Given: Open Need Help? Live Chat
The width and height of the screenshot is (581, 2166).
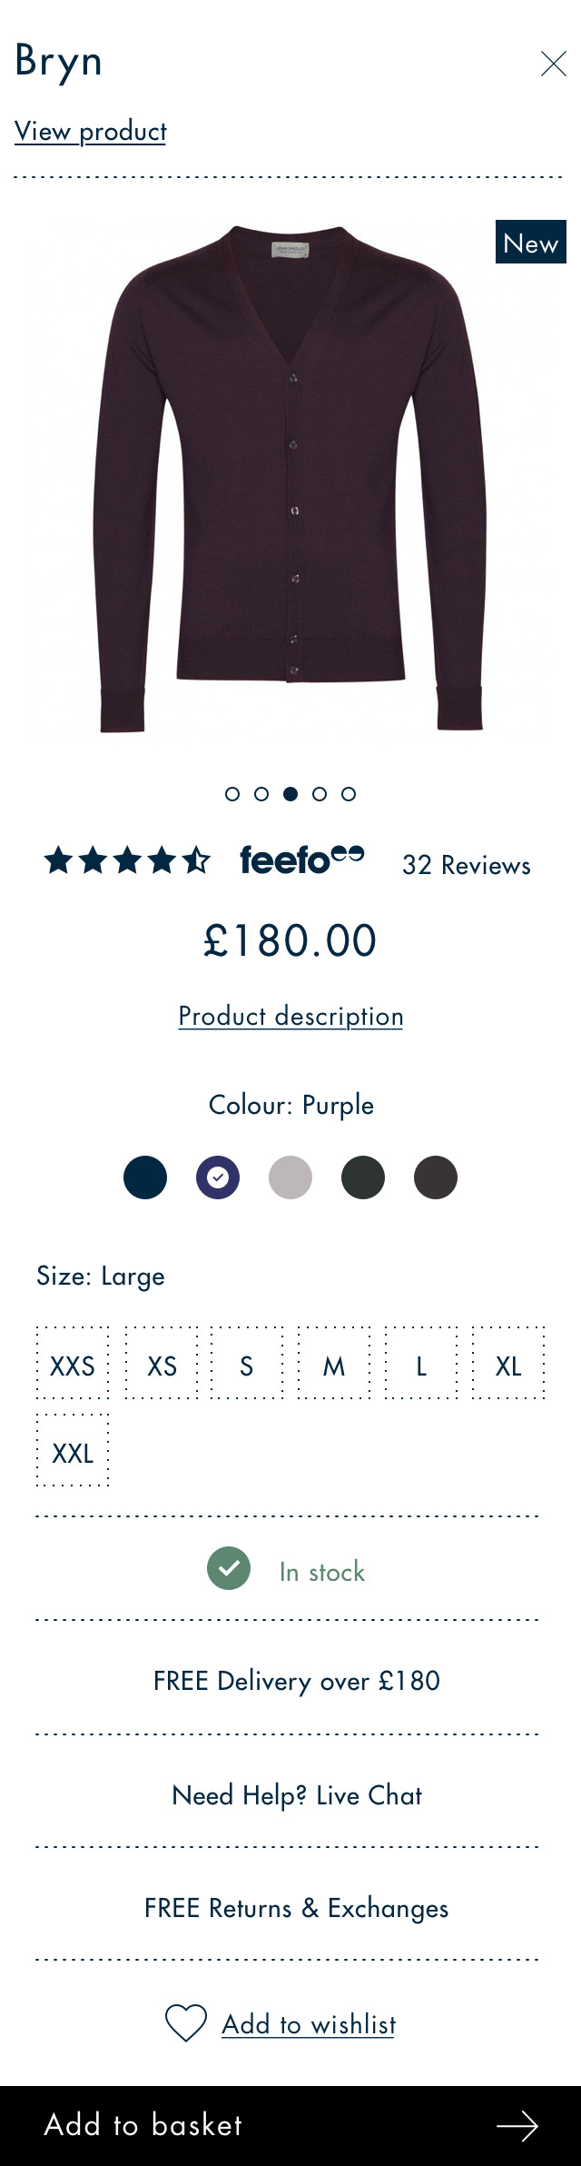Looking at the screenshot, I should click(x=297, y=1796).
